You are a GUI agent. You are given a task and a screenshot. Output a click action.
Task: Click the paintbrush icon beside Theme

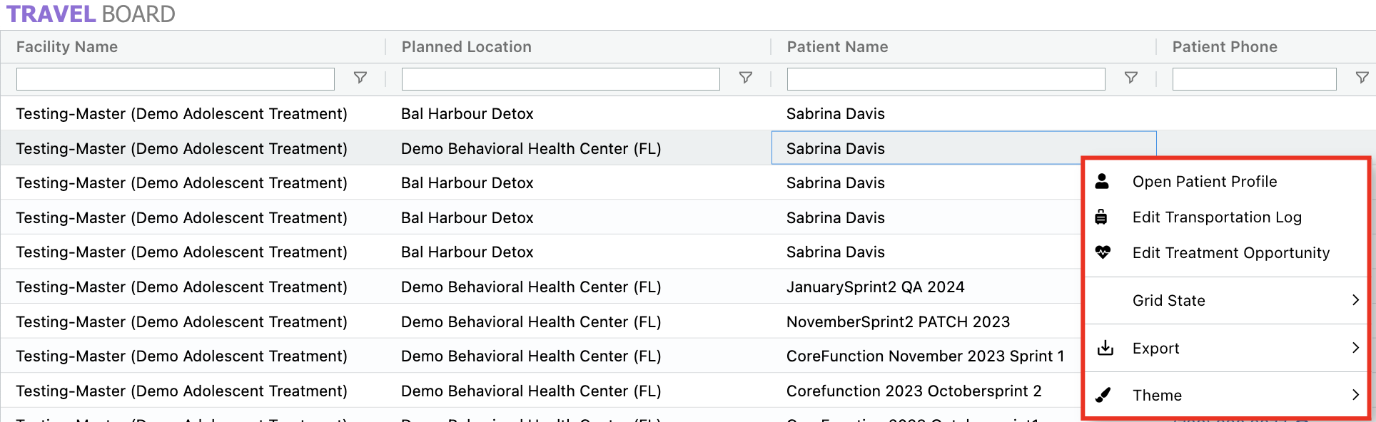(x=1103, y=395)
